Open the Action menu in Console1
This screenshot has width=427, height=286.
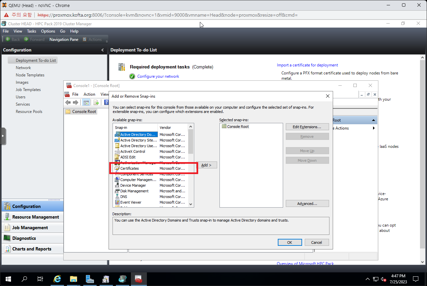click(x=89, y=94)
